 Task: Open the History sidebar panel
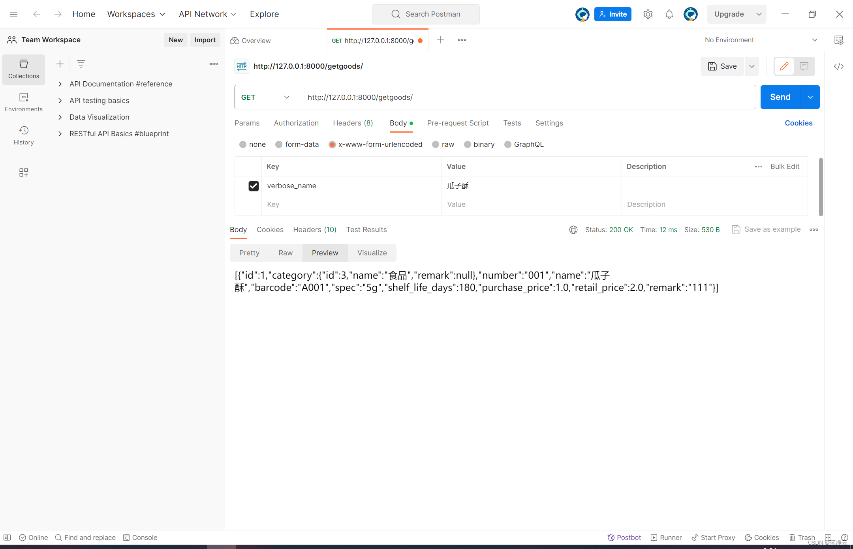coord(24,135)
